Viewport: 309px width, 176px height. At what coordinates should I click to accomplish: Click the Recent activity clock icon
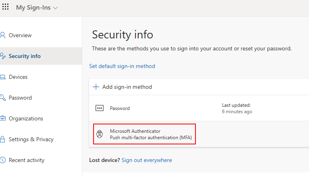(x=3, y=160)
